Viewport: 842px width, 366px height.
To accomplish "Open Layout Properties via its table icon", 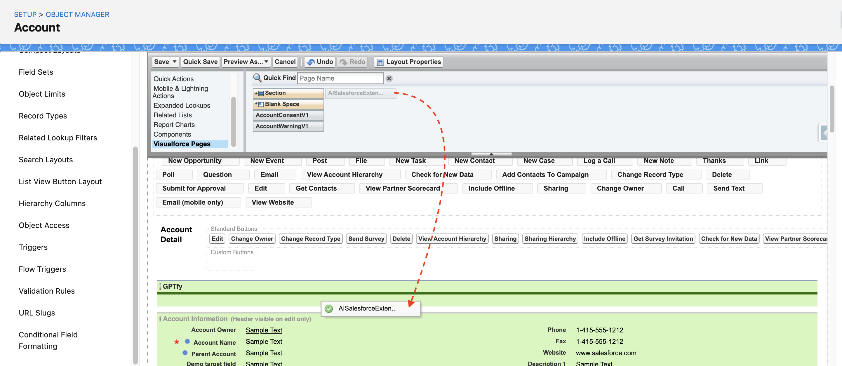I will pos(380,62).
